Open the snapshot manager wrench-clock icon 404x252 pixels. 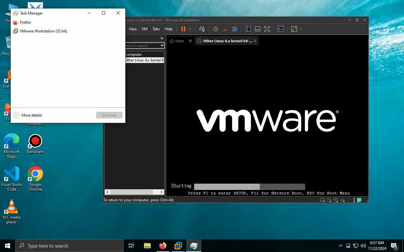(x=235, y=29)
